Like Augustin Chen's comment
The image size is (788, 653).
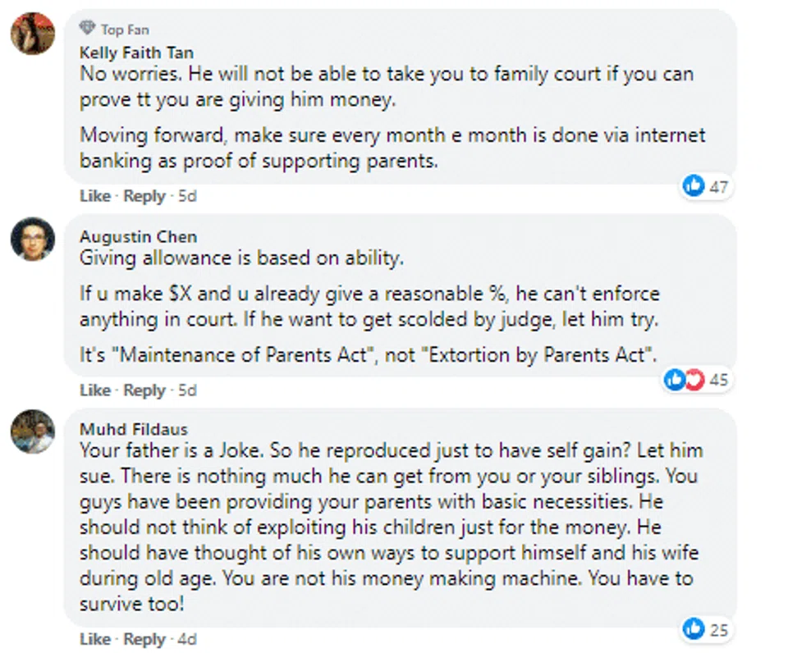coord(94,390)
